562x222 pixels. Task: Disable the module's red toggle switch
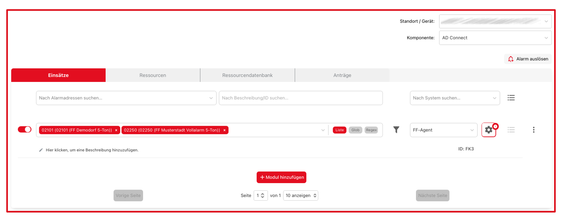[x=25, y=130]
